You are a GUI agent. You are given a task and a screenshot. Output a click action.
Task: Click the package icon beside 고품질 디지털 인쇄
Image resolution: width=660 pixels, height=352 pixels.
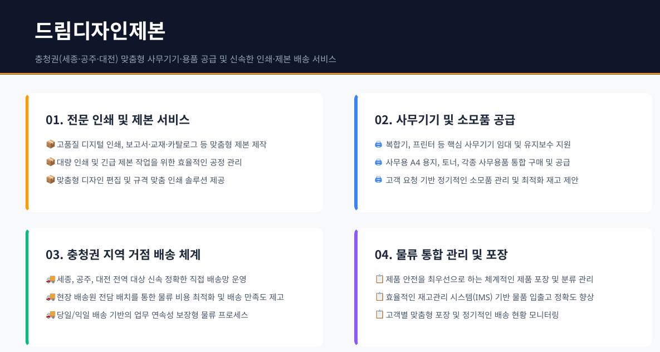[51, 144]
